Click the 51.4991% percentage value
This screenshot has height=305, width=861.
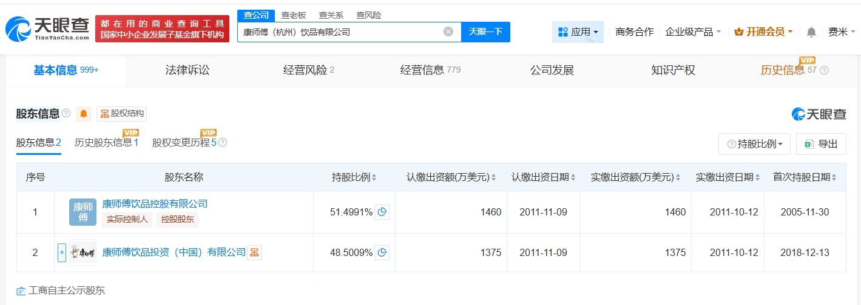[x=351, y=212]
